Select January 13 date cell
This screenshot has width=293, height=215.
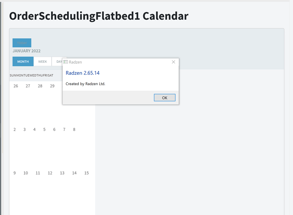point(62,173)
